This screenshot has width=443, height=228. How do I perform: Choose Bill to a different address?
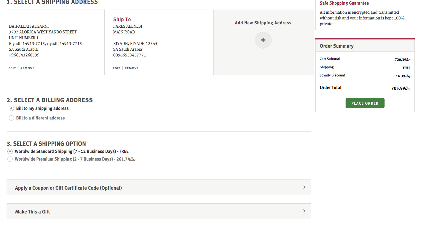click(11, 118)
